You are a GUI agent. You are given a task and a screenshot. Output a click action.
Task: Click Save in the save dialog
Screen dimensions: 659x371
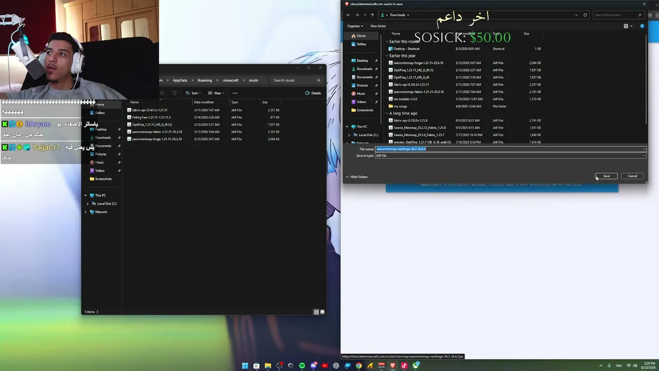(606, 176)
